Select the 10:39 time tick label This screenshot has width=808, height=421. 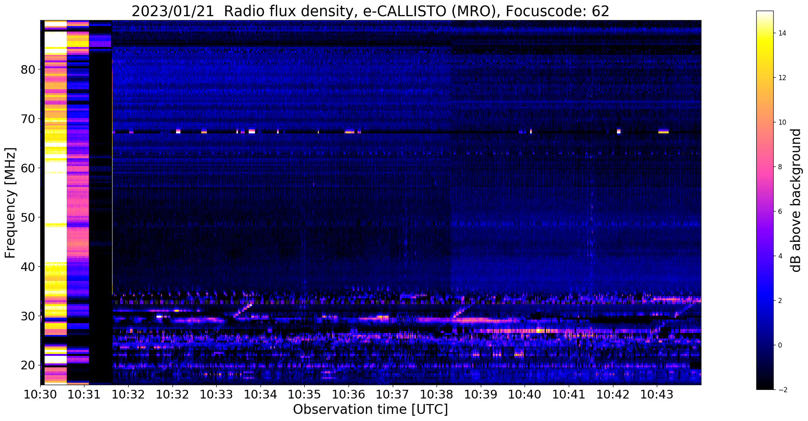(x=481, y=394)
